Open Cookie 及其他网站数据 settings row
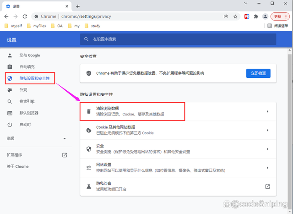The image size is (293, 214). 178,130
